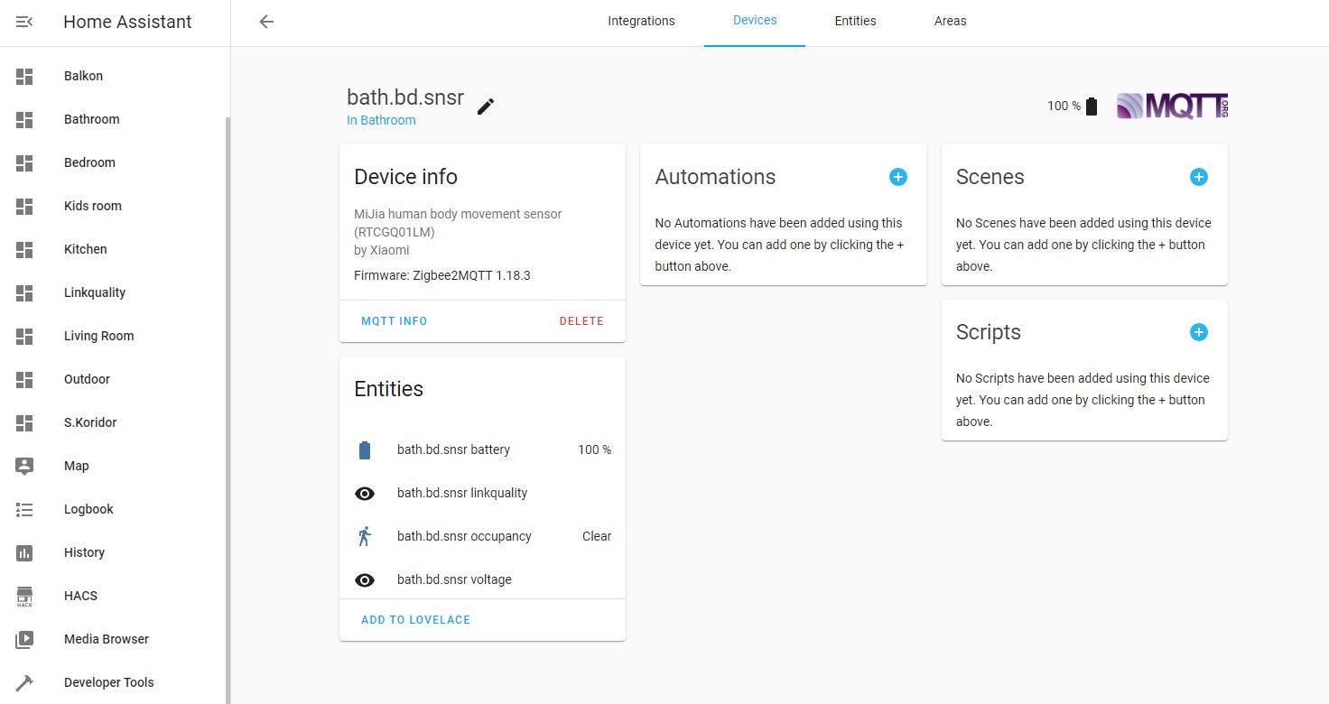Click the Firmware: Zigbee2MQTT 1.18.3 text
Screen dimensions: 1329x704
[442, 275]
